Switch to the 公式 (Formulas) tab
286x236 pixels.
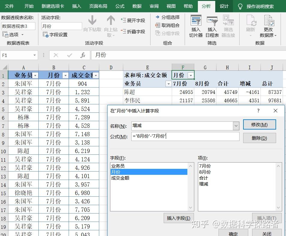(x=120, y=6)
